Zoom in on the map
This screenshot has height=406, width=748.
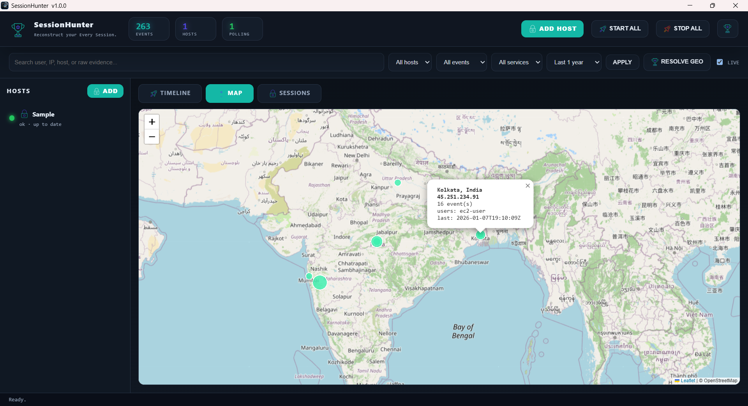(x=152, y=122)
